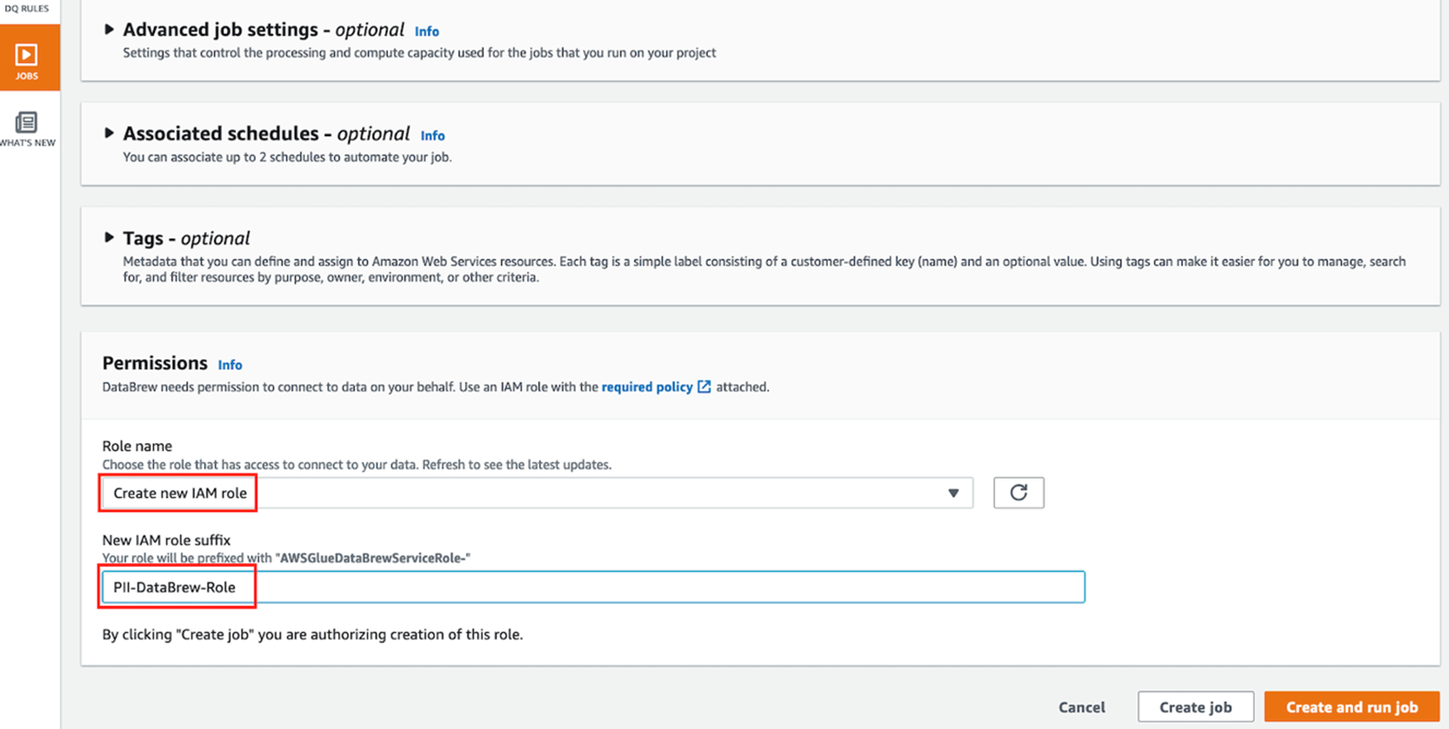Open the Permissions Info link
This screenshot has width=1449, height=729.
coord(230,365)
